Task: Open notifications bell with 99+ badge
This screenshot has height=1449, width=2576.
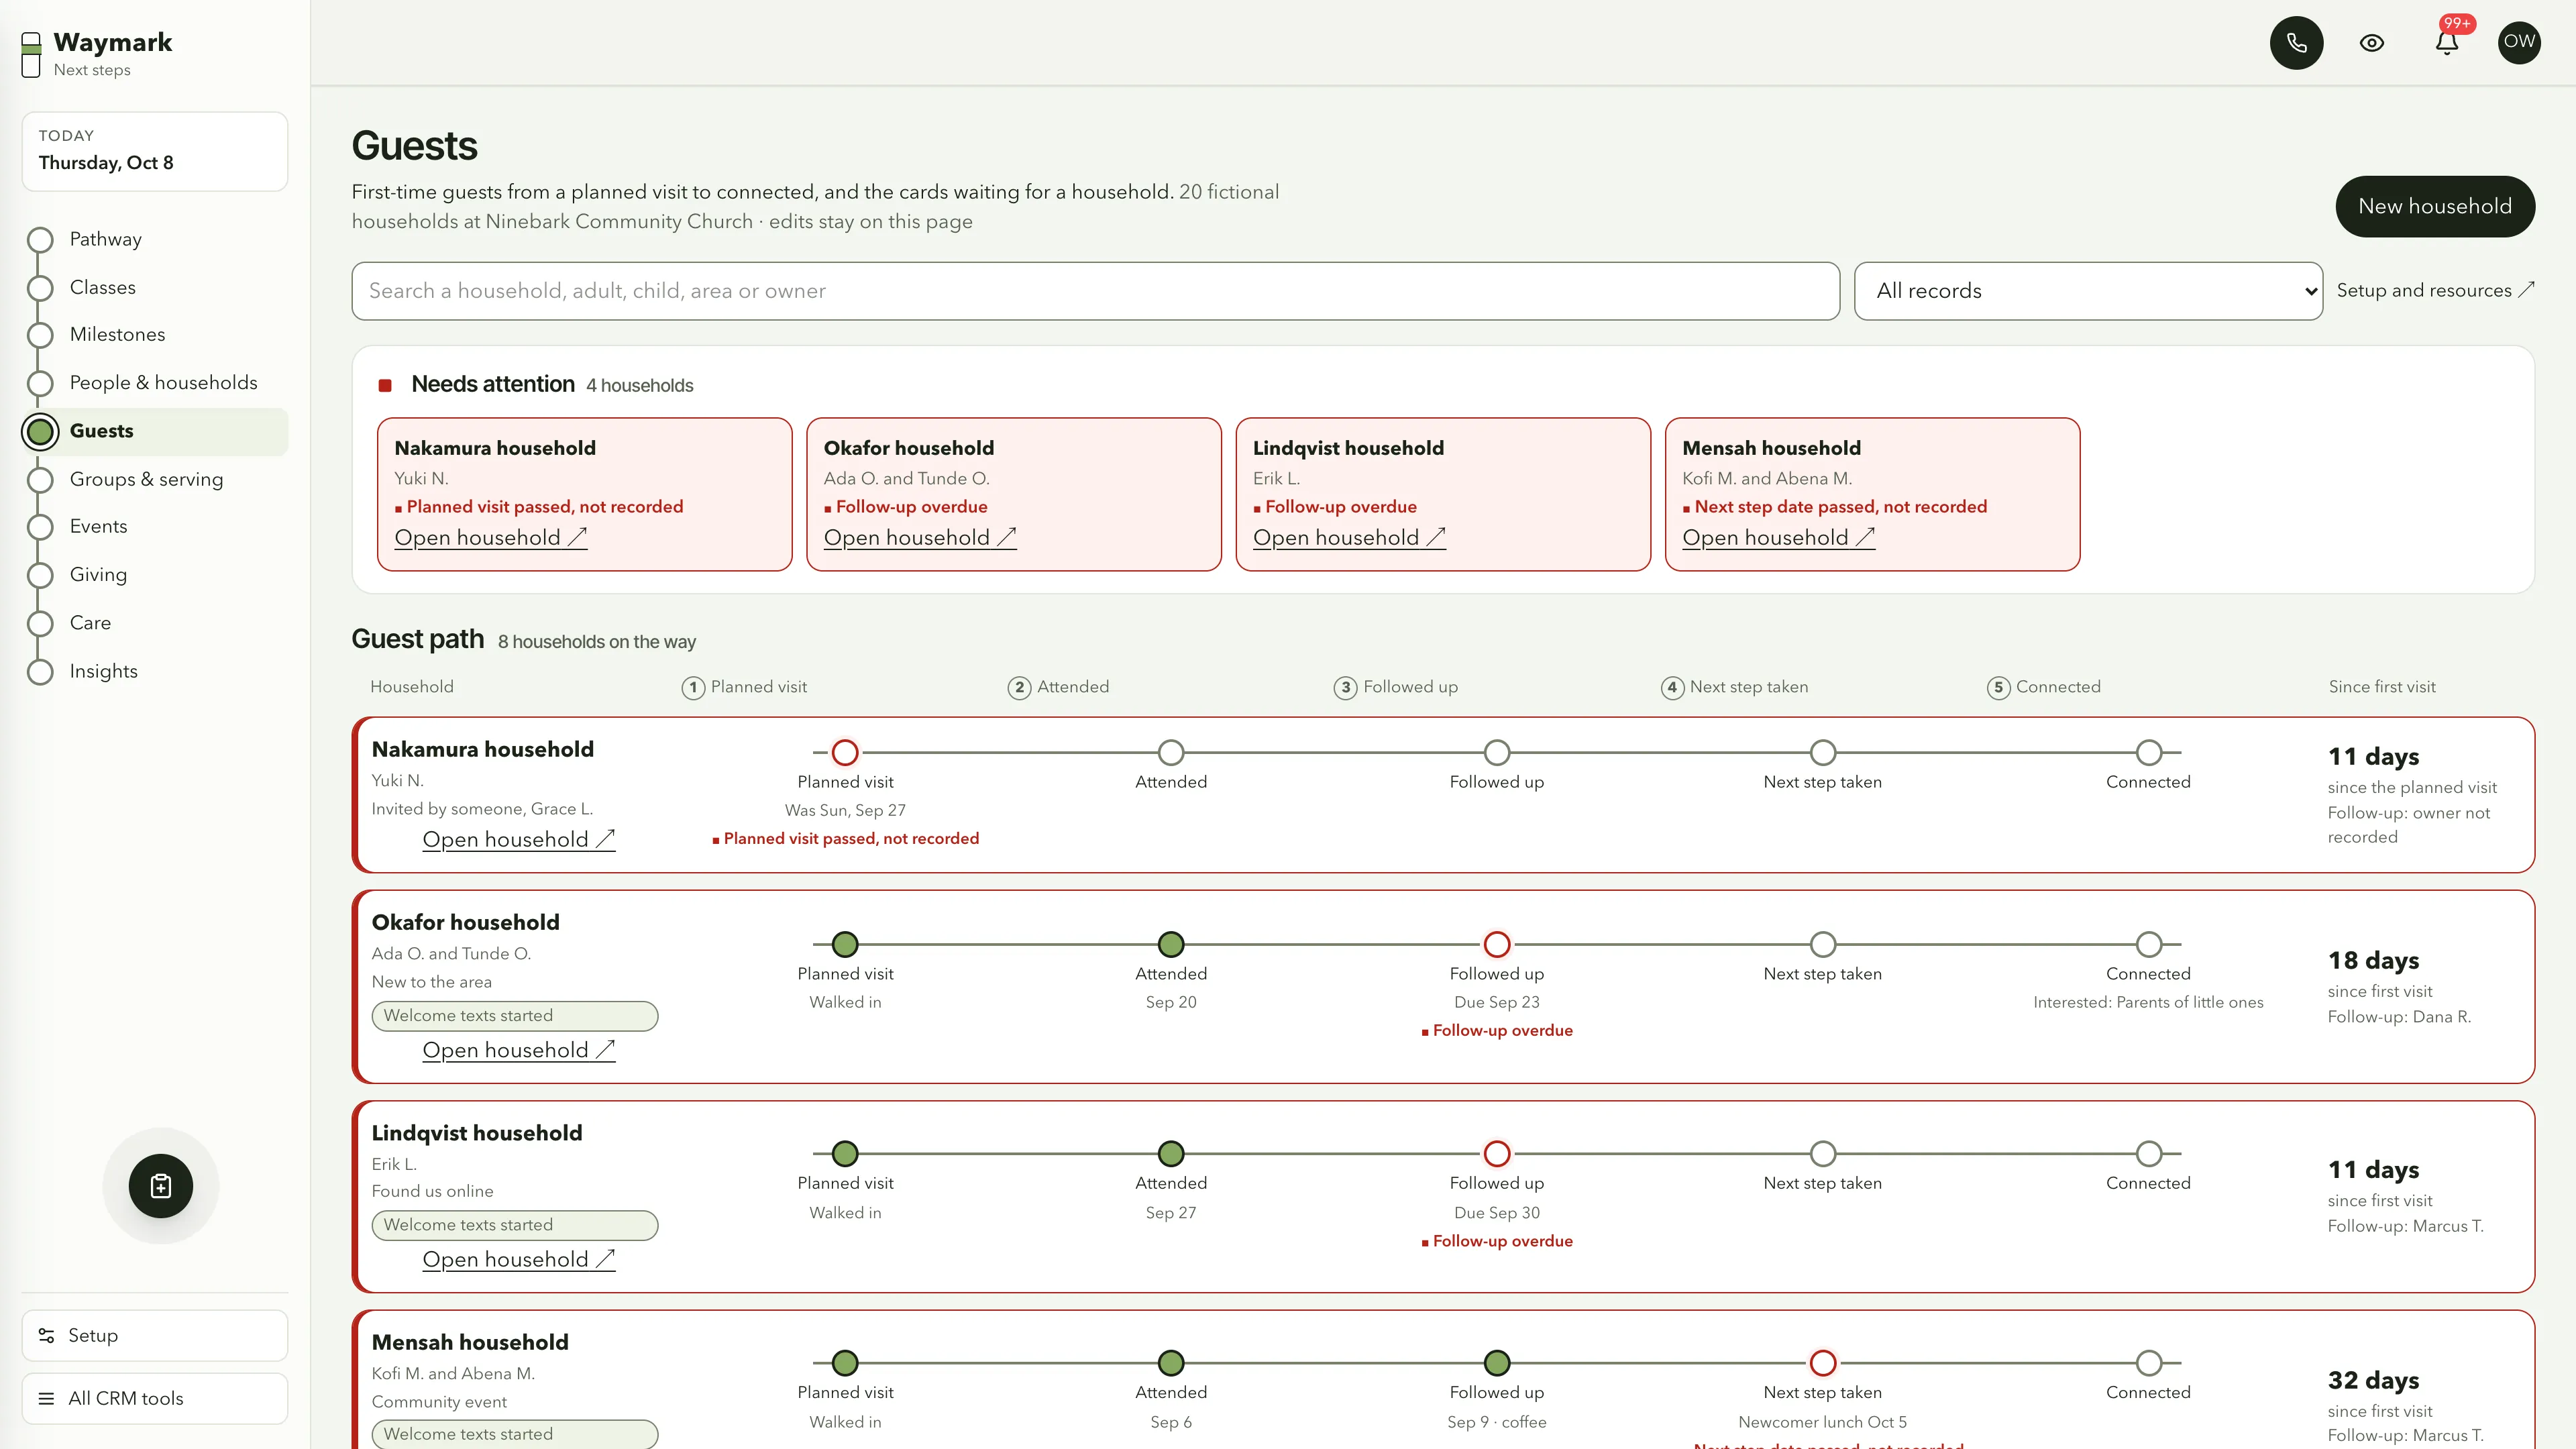Action: point(2447,42)
